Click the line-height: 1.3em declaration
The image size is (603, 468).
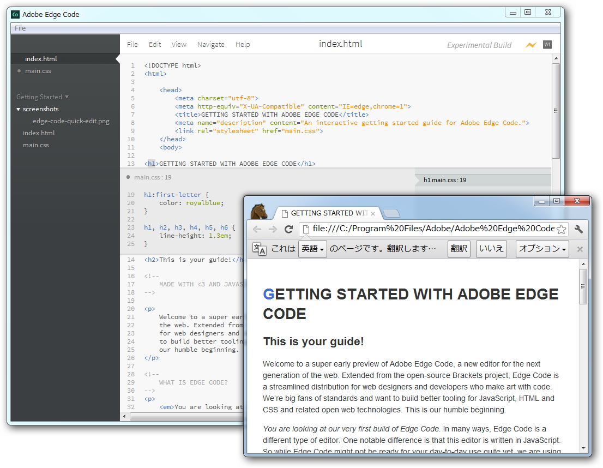click(195, 236)
